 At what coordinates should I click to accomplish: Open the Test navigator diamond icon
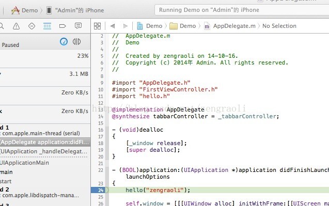point(32,26)
